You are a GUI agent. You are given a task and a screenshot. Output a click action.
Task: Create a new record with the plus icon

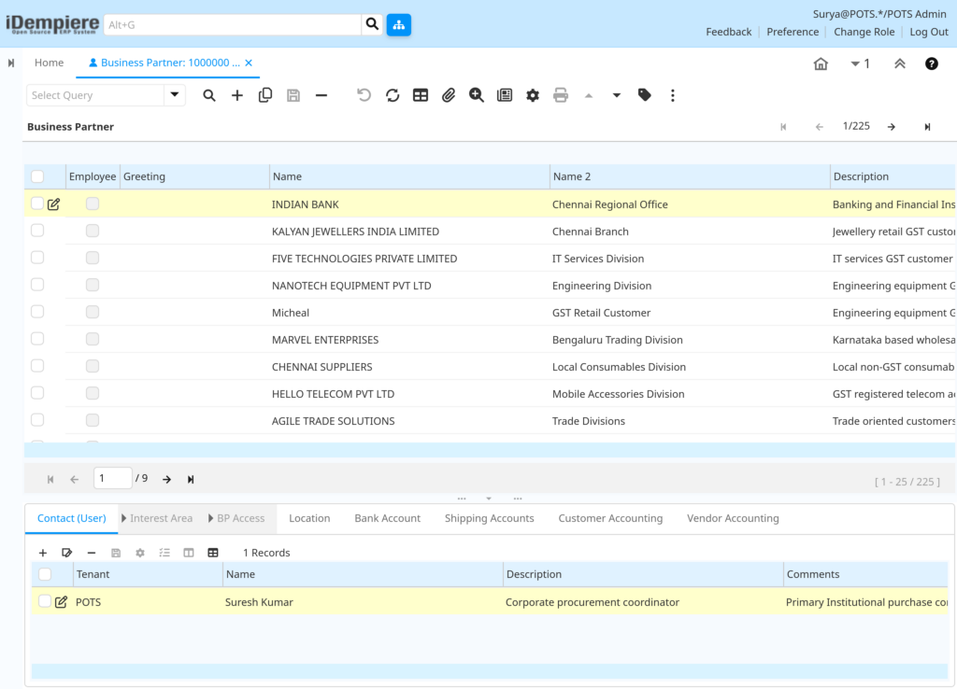pyautogui.click(x=236, y=95)
